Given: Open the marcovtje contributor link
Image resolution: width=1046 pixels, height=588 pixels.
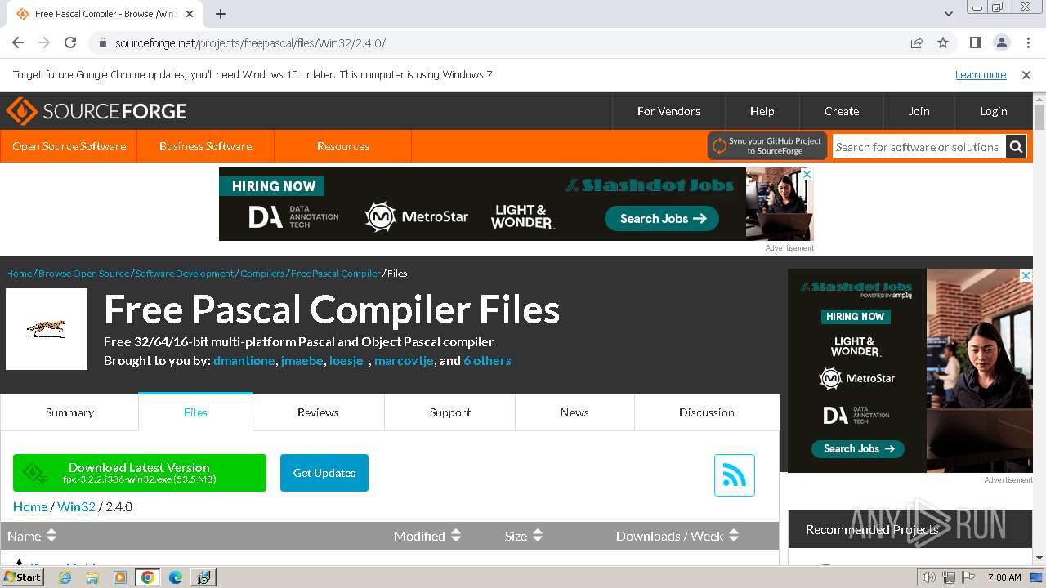Looking at the screenshot, I should (x=404, y=360).
